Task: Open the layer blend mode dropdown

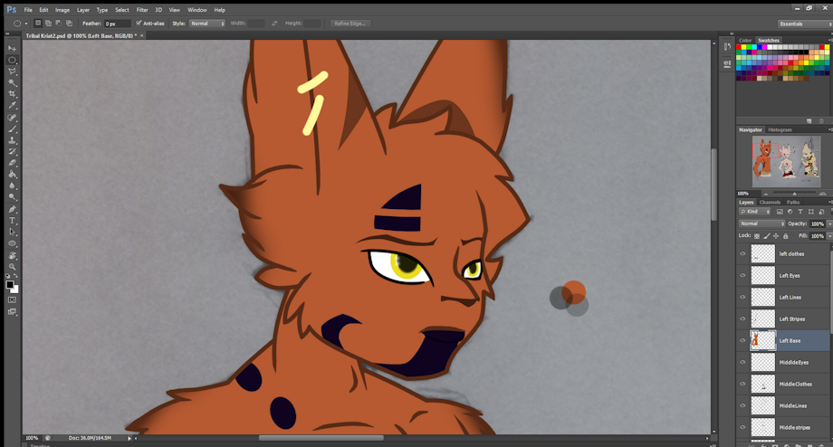Action: pyautogui.click(x=762, y=223)
